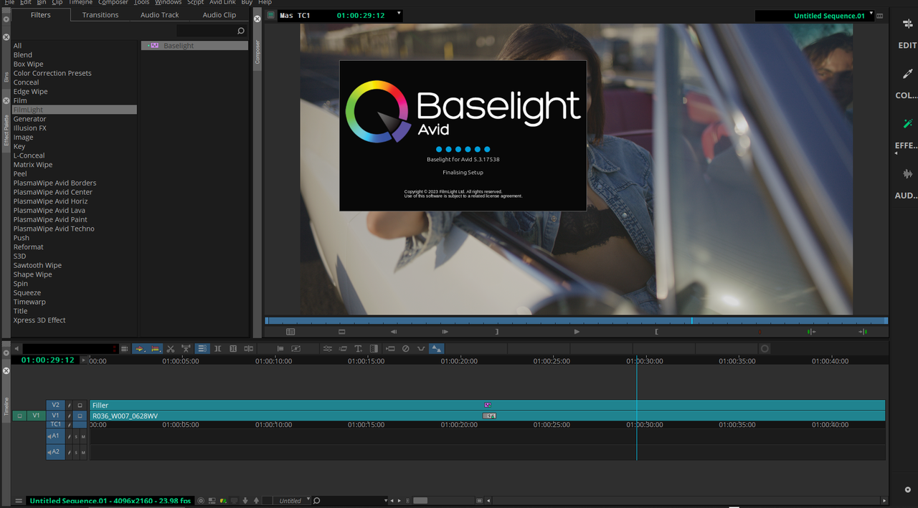Screen dimensions: 918x508
Task: Open the timeline fast menu at bottom left
Action: click(19, 501)
